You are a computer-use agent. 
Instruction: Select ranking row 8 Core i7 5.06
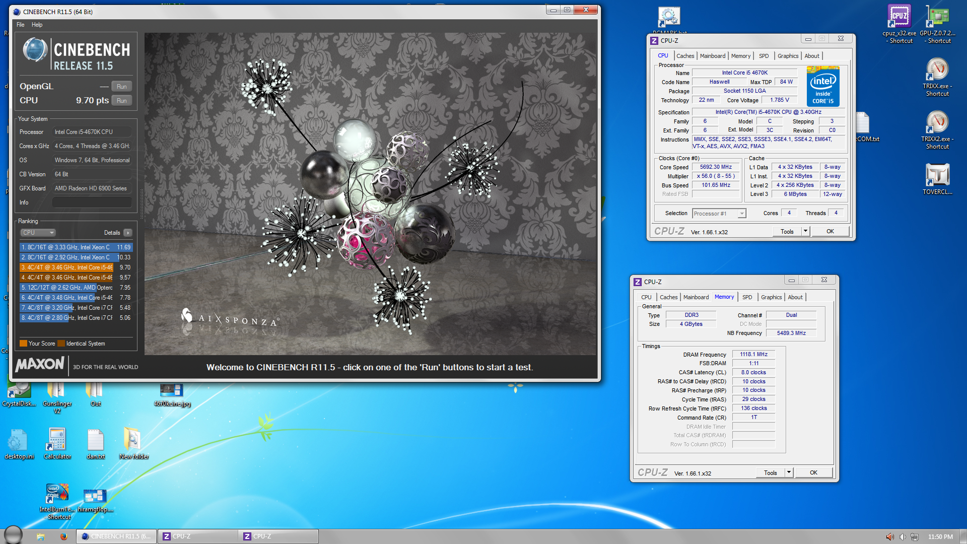(76, 318)
